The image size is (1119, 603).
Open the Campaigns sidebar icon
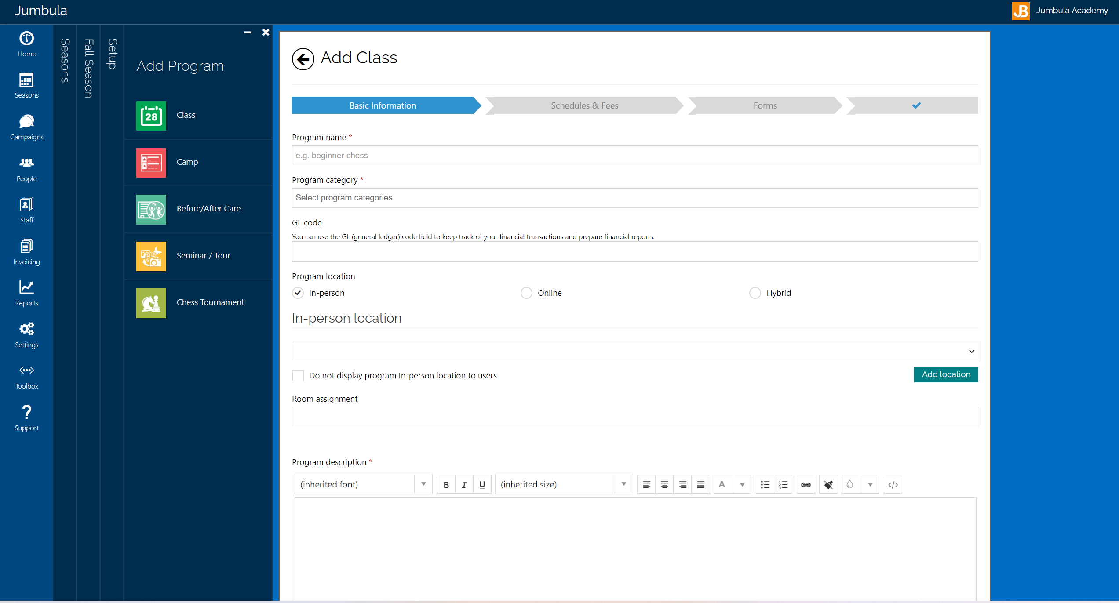coord(26,127)
